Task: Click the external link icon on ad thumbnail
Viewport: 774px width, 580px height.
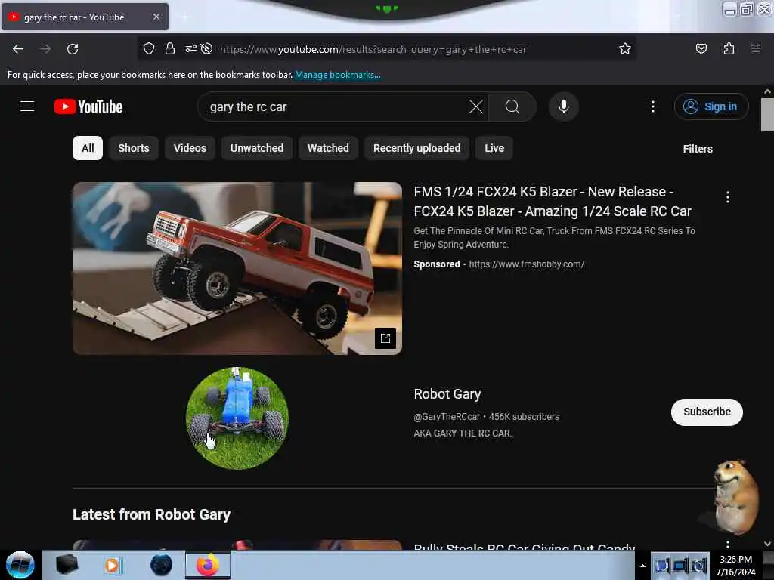Action: pos(385,338)
